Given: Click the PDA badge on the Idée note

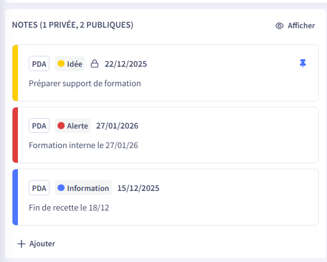Looking at the screenshot, I should click(39, 64).
